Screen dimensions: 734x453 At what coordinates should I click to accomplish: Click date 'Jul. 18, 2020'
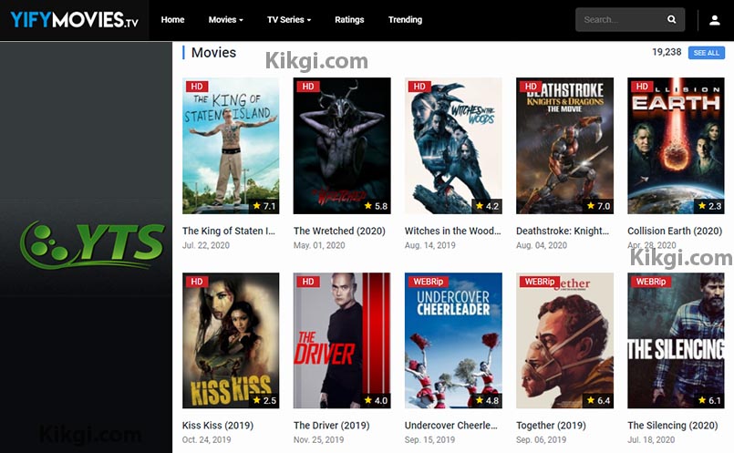pyautogui.click(x=651, y=440)
